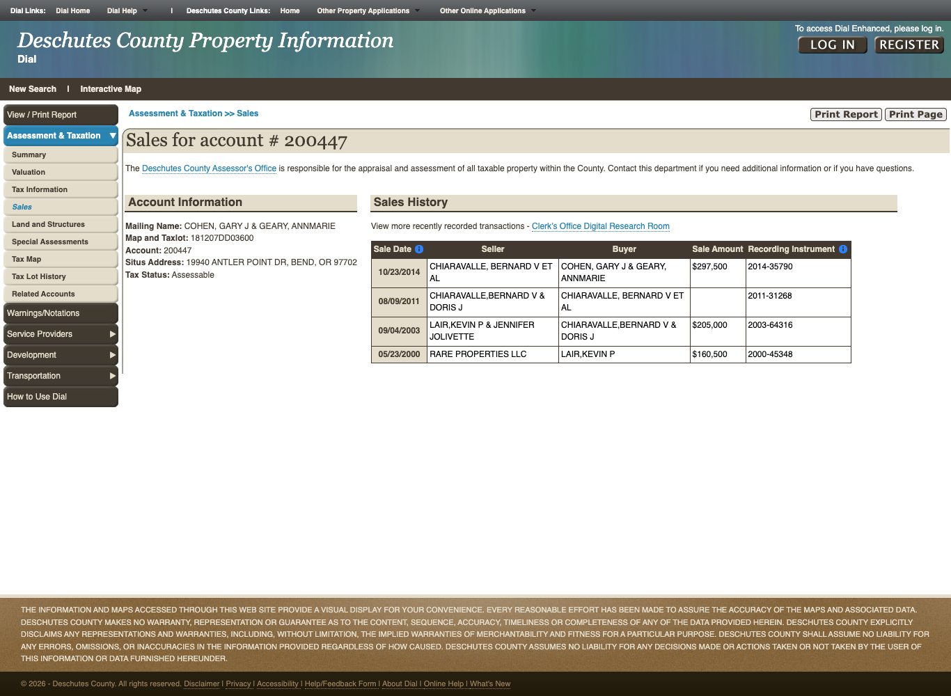
Task: Open Special Assessments section
Action: [x=61, y=242]
